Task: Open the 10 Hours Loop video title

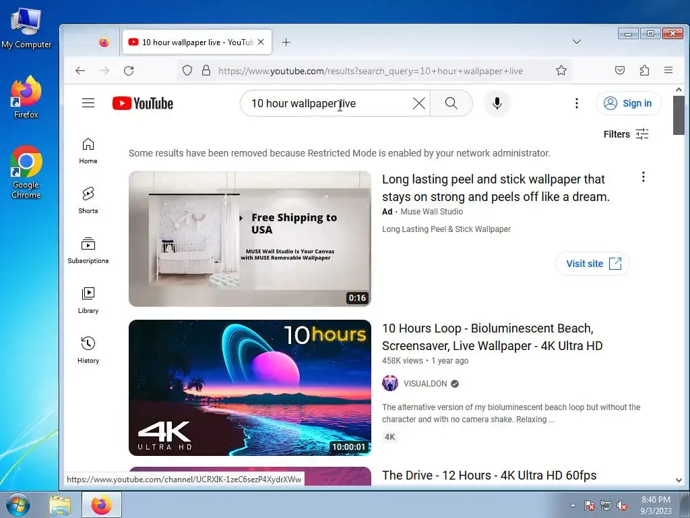Action: tap(492, 337)
